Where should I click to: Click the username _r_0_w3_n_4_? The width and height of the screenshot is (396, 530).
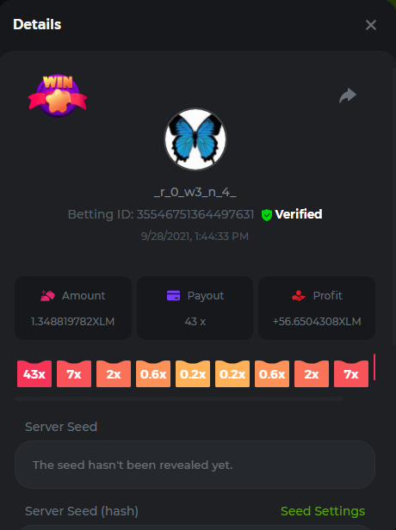coord(195,192)
